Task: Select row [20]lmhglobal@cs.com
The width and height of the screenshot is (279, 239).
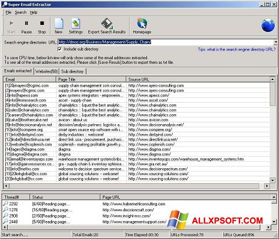Action: click(x=137, y=179)
